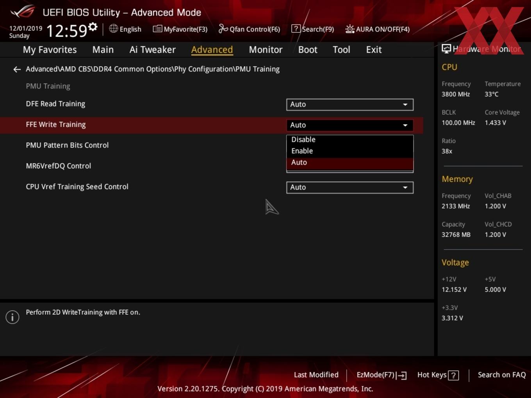Screen dimensions: 531x398
Task: Open Hot Keys help
Action: (438, 375)
